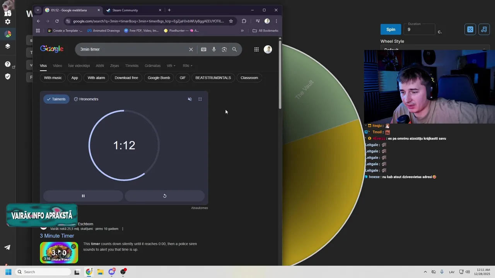Apply the With music filter chip
The image size is (495, 278).
pyautogui.click(x=53, y=78)
